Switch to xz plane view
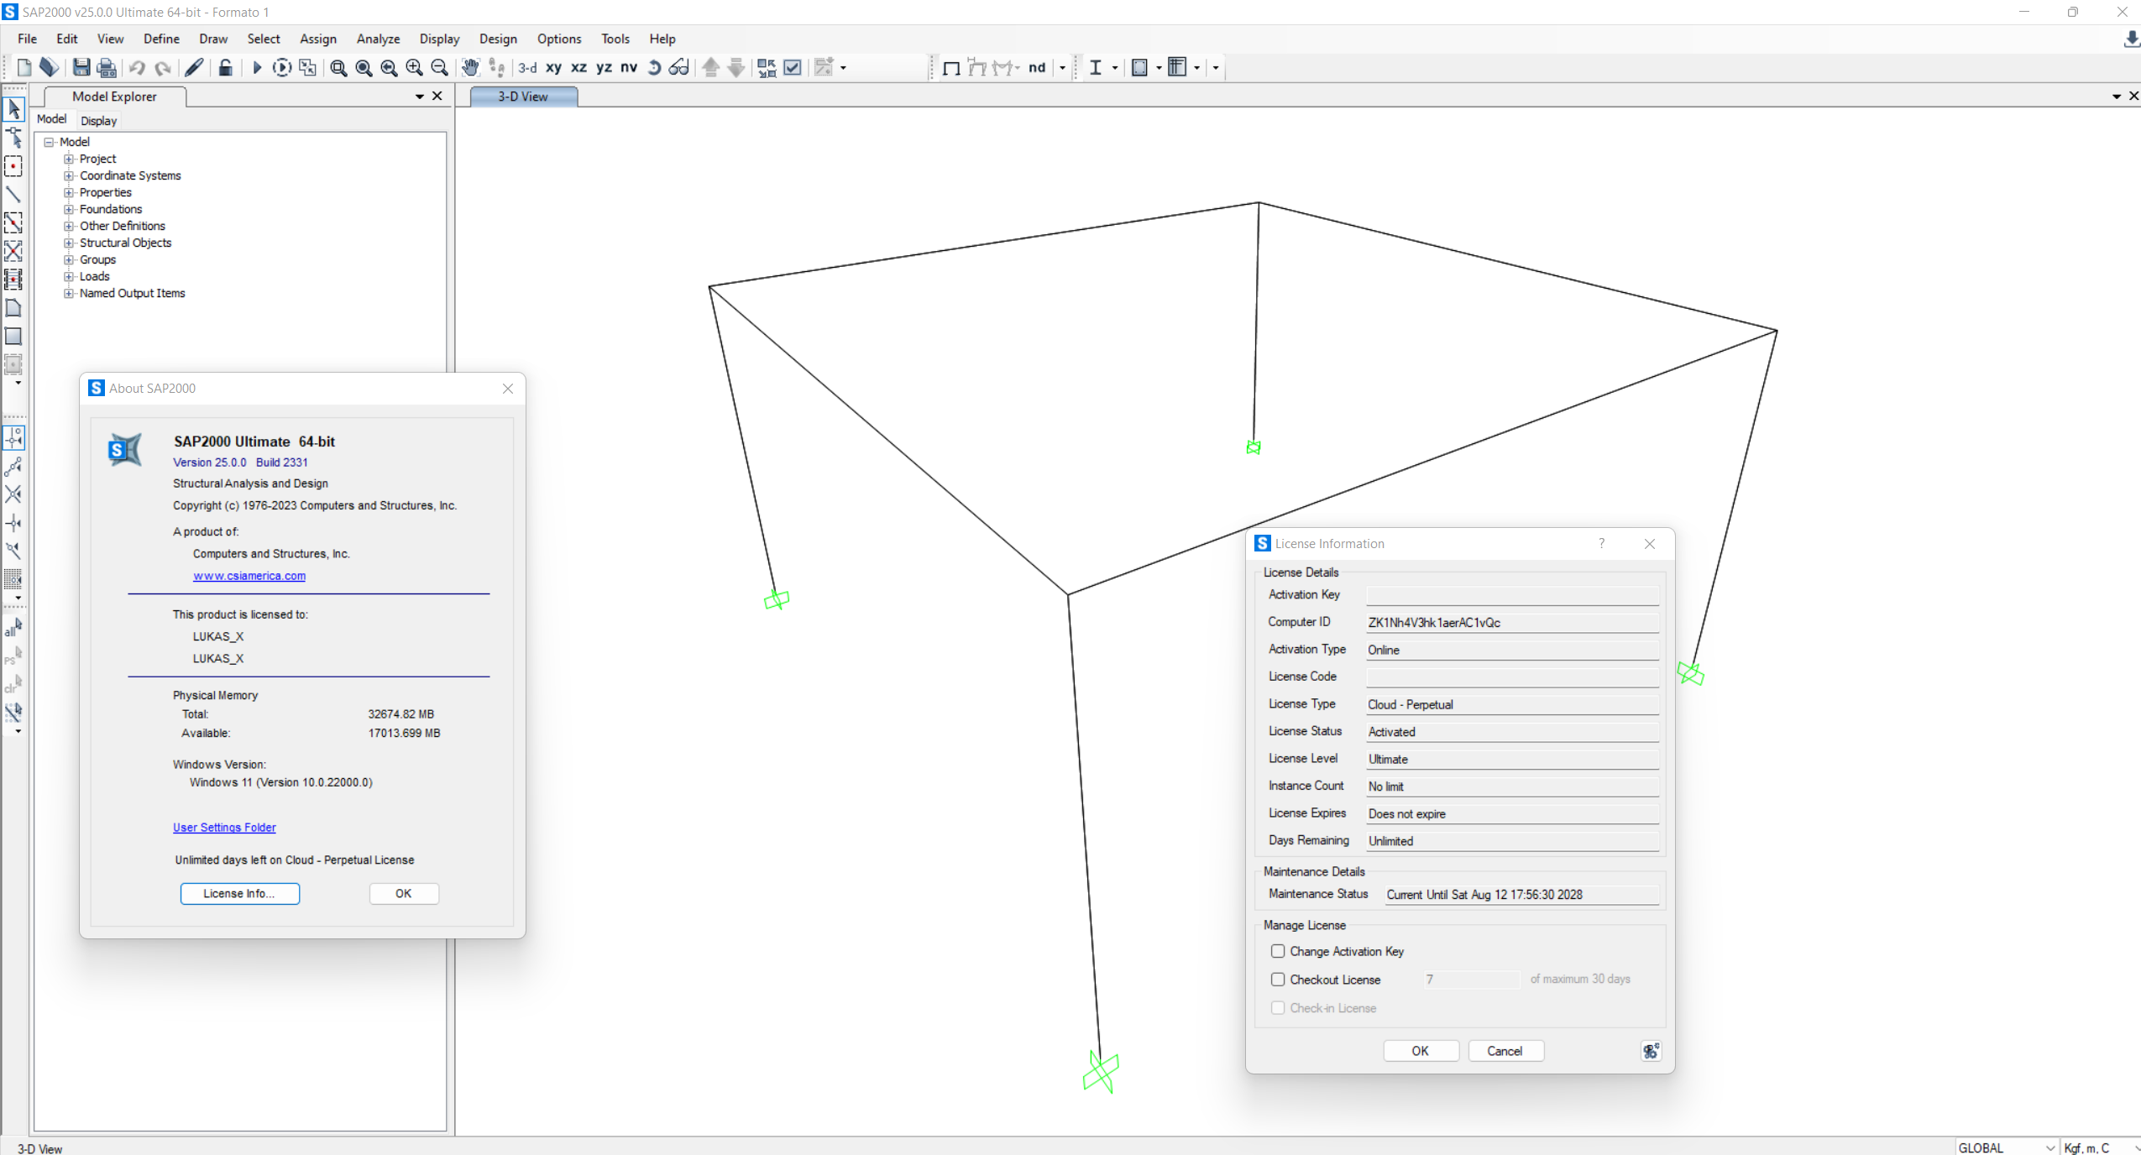This screenshot has height=1155, width=2141. tap(578, 68)
